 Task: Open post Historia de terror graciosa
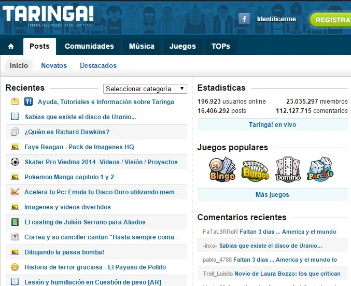(95, 267)
